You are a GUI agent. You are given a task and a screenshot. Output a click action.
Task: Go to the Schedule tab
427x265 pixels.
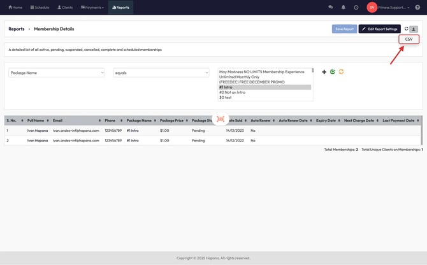coord(40,8)
